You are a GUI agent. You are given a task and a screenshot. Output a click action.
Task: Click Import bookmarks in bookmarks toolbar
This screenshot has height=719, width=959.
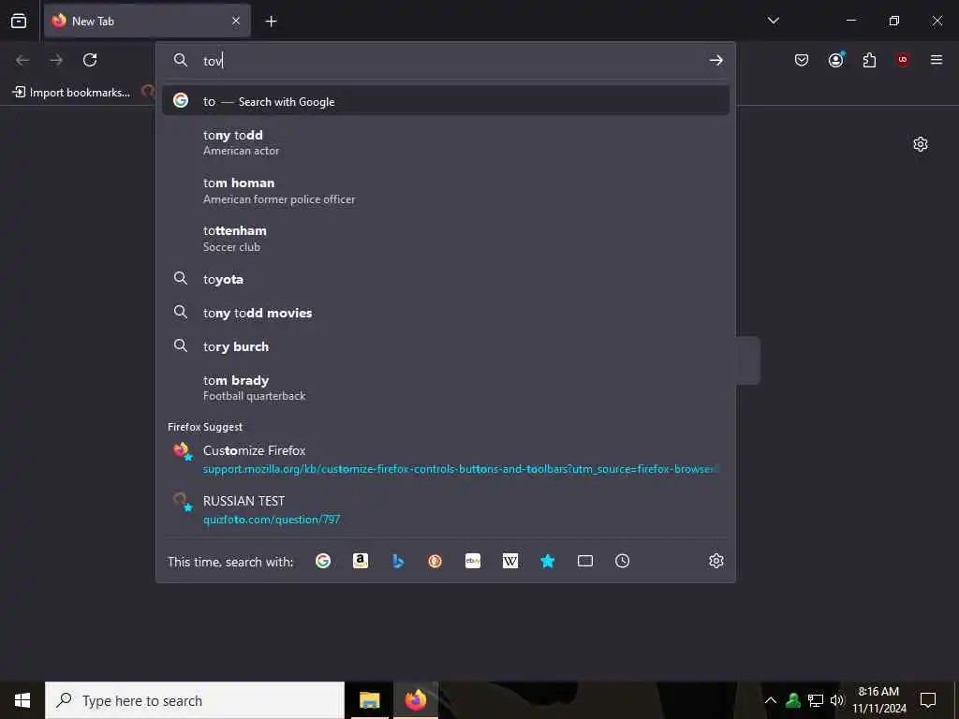click(x=71, y=93)
